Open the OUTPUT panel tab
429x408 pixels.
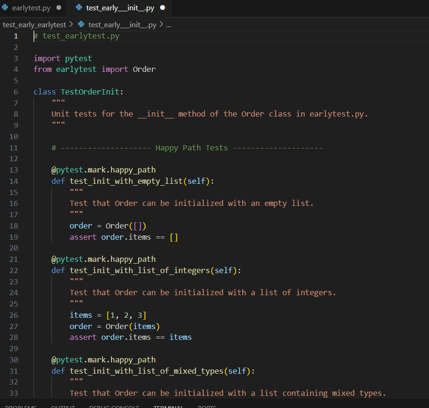click(63, 407)
